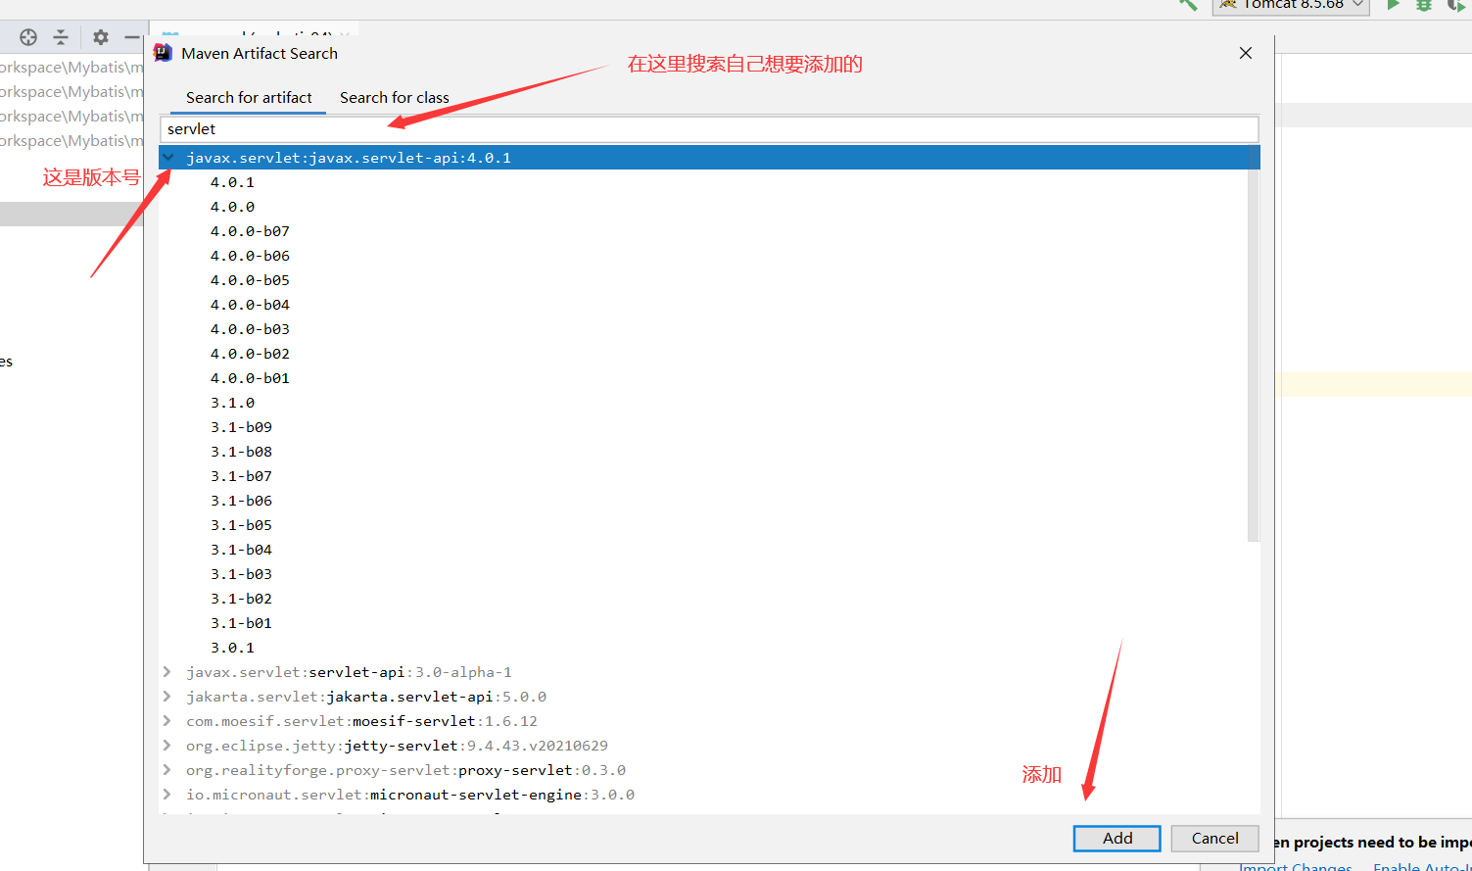Select version 3.1.0
1472x871 pixels.
click(232, 403)
